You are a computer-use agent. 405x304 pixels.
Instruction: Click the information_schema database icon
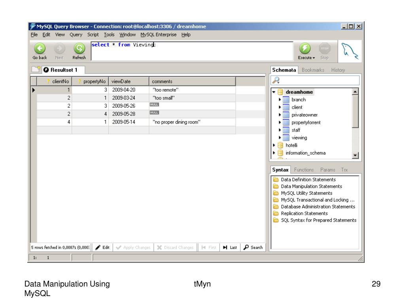(x=280, y=153)
